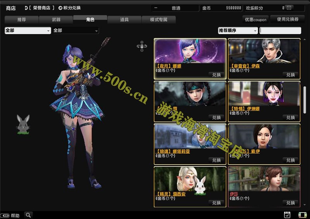This screenshot has height=219, width=310.
Task: Open the 模式专属 tab
Action: click(x=158, y=19)
